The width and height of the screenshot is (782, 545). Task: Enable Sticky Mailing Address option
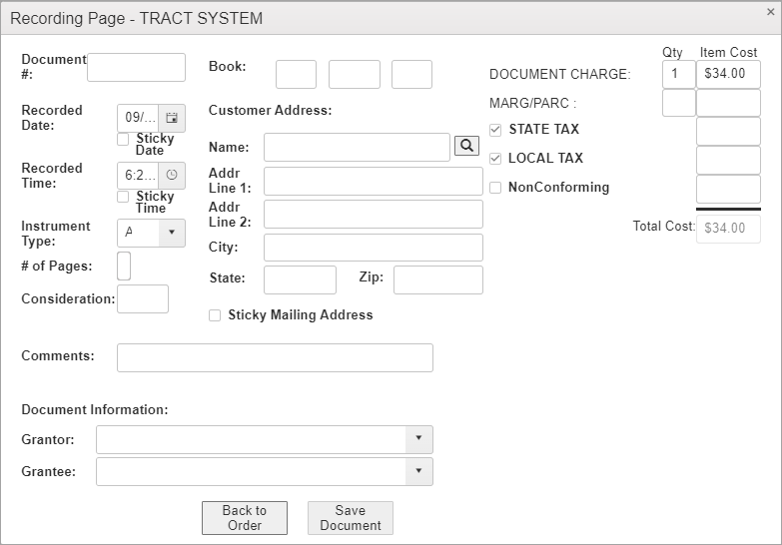pos(215,315)
